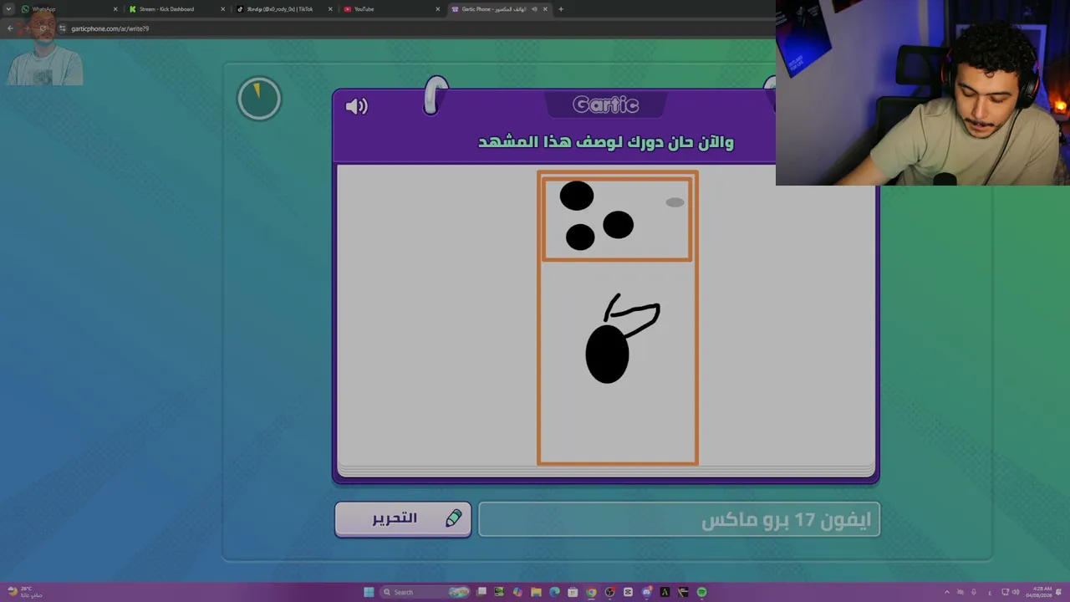The height and width of the screenshot is (602, 1070).
Task: Open Discord from the taskbar
Action: click(x=646, y=592)
